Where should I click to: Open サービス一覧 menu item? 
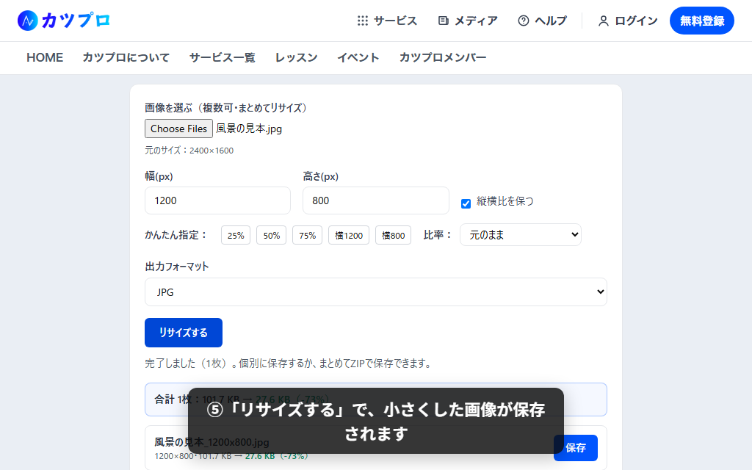point(222,57)
